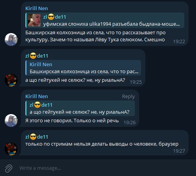This screenshot has width=196, height=176.
Task: Jump to quoted 'а що гейтукей не селюк' reply
Action: (x=80, y=108)
